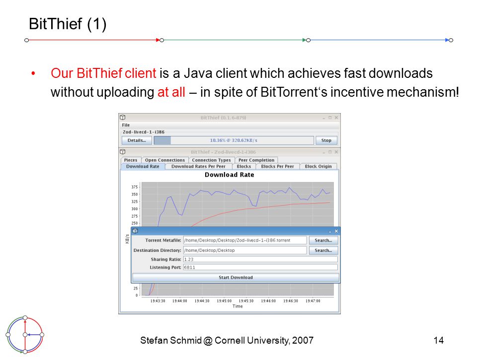Viewport: 477px width, 357px height.
Task: Click the download progress bar showing 10.36%
Action: pos(234,140)
